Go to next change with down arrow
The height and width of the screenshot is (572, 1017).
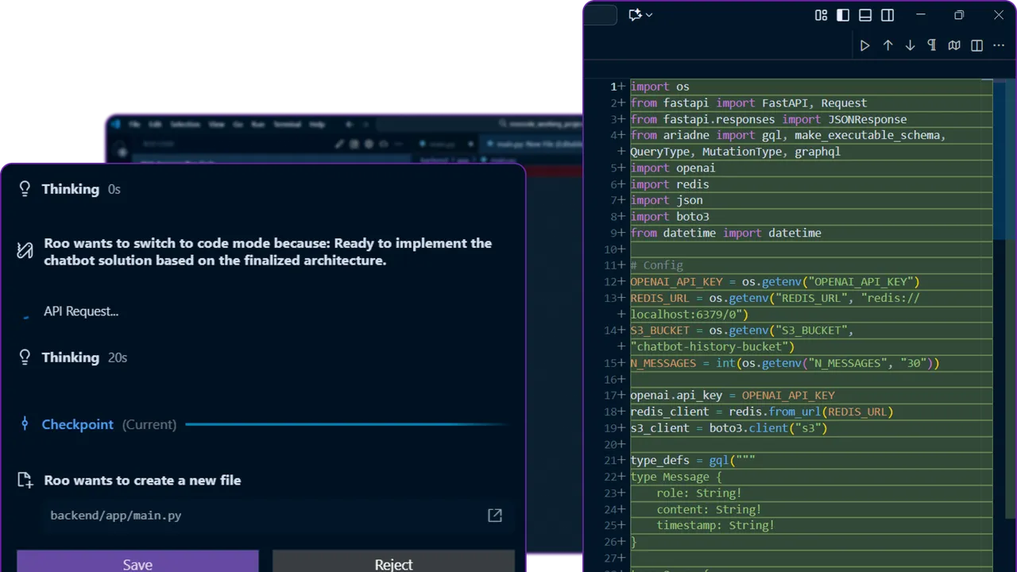pyautogui.click(x=911, y=45)
